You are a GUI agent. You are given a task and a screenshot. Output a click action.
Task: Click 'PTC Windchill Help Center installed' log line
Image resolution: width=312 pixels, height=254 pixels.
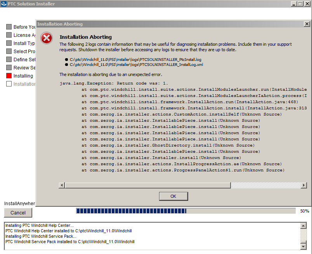(68, 231)
